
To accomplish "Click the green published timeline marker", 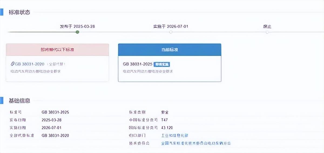I will (77, 32).
